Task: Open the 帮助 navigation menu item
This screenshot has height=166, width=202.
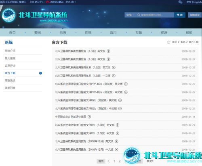Action: [x=189, y=32]
